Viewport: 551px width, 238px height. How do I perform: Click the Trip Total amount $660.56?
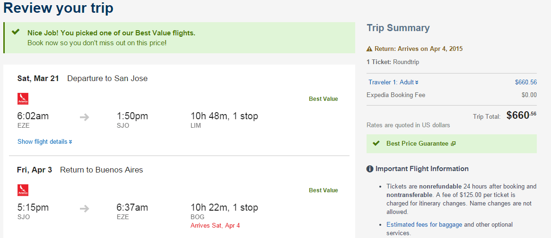(522, 115)
